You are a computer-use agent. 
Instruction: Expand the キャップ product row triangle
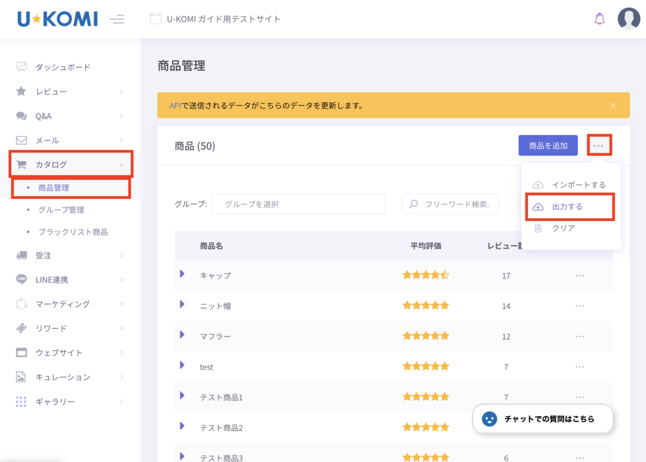click(182, 274)
